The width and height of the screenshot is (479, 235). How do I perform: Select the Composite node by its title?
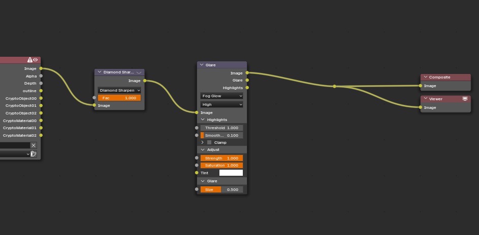tap(439, 77)
